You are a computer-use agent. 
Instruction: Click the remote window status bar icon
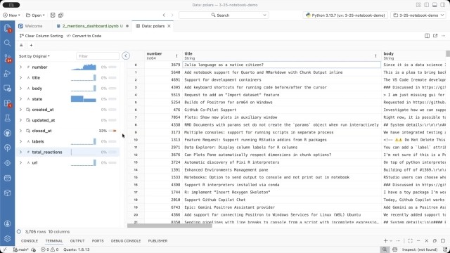[x=5, y=249]
